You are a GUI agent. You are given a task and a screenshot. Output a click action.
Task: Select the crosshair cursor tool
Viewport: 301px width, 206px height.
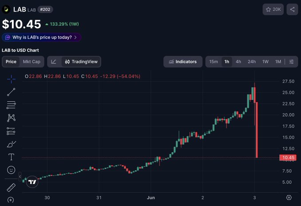pos(11,79)
